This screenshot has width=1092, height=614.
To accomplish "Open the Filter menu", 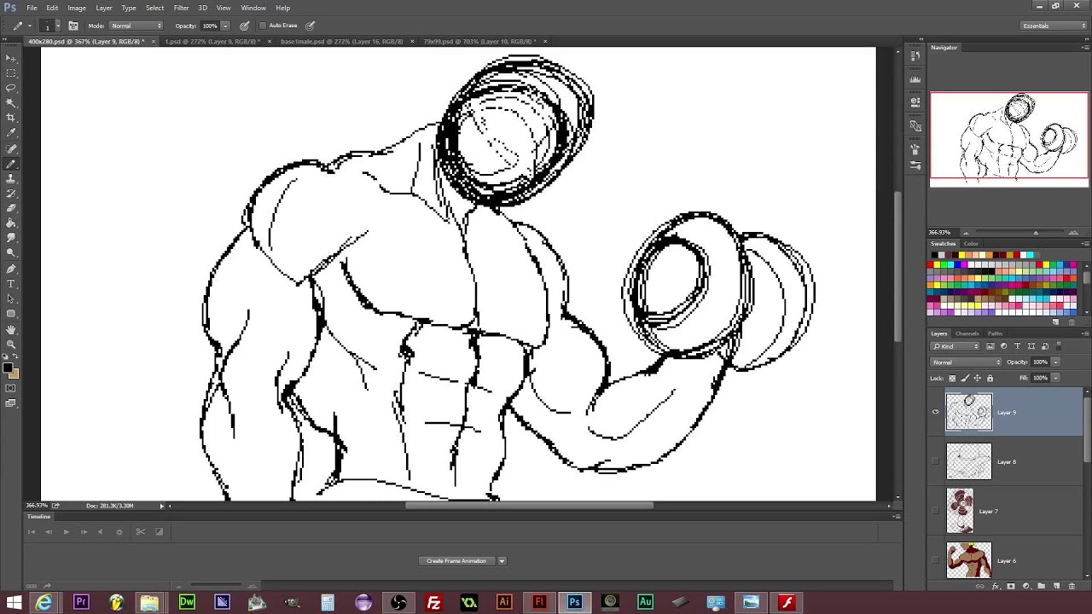I will [181, 8].
